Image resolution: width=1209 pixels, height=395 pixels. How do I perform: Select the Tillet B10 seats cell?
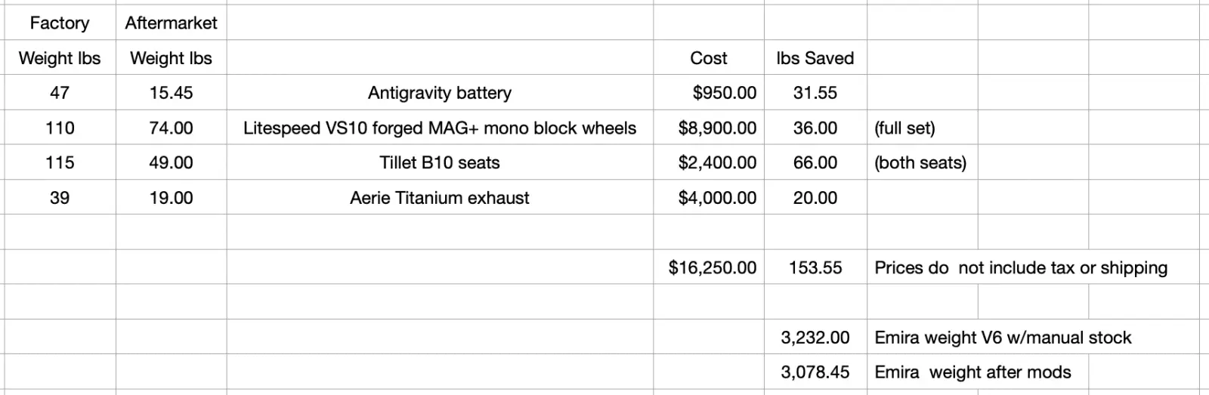[x=439, y=163]
